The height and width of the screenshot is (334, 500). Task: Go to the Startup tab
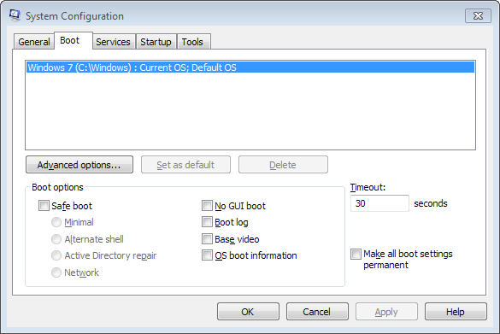point(156,42)
